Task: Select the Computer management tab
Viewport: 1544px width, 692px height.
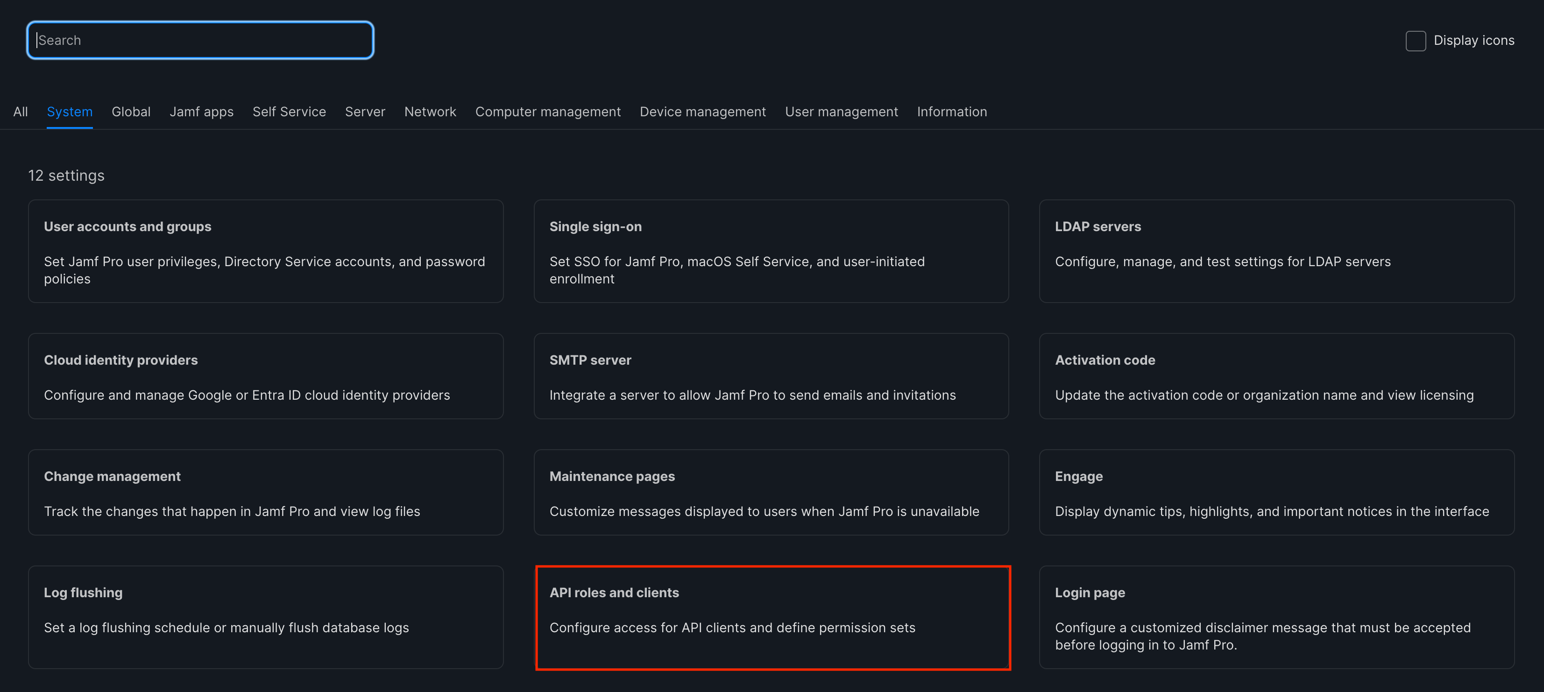Action: pyautogui.click(x=548, y=112)
